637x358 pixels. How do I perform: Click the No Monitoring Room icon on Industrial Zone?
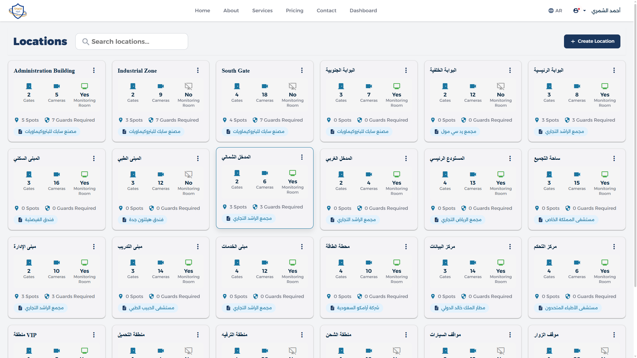pos(188,86)
